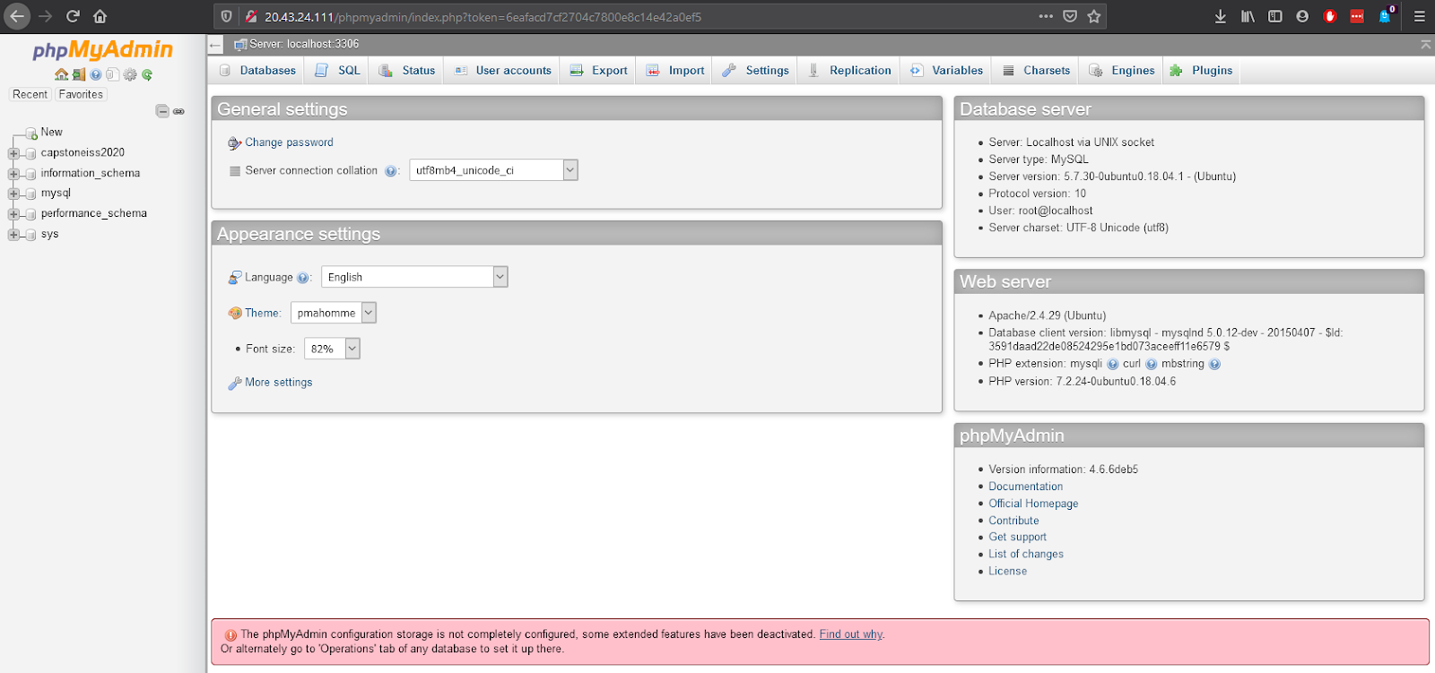Image resolution: width=1435 pixels, height=673 pixels.
Task: Click Change password link
Action: [x=289, y=142]
